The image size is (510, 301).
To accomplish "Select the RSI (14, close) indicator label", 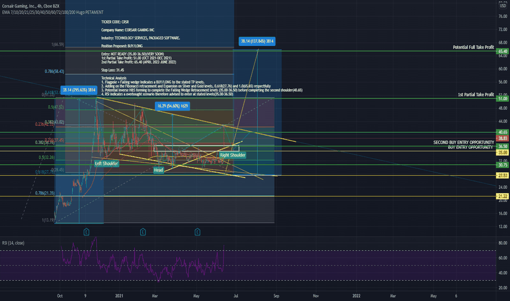I will click(x=13, y=243).
